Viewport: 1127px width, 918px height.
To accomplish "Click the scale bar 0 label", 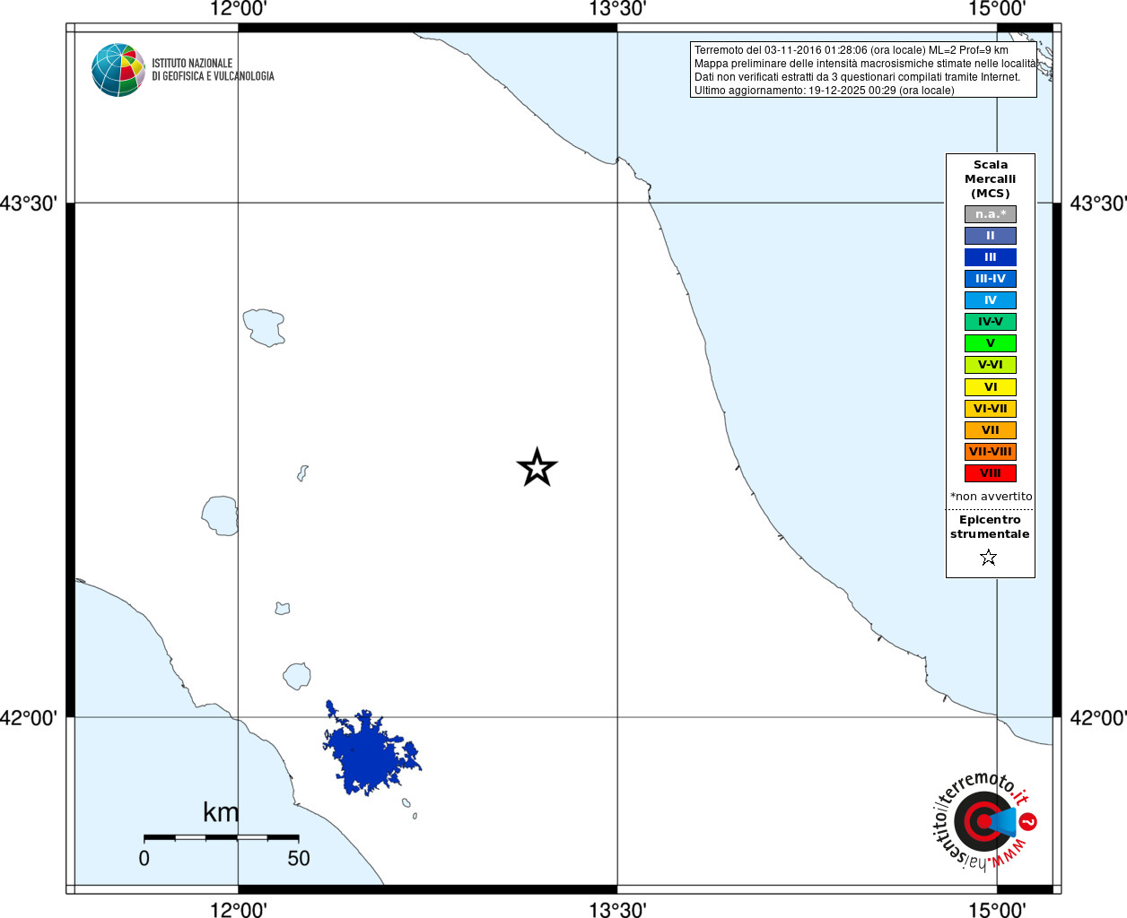I will click(144, 858).
